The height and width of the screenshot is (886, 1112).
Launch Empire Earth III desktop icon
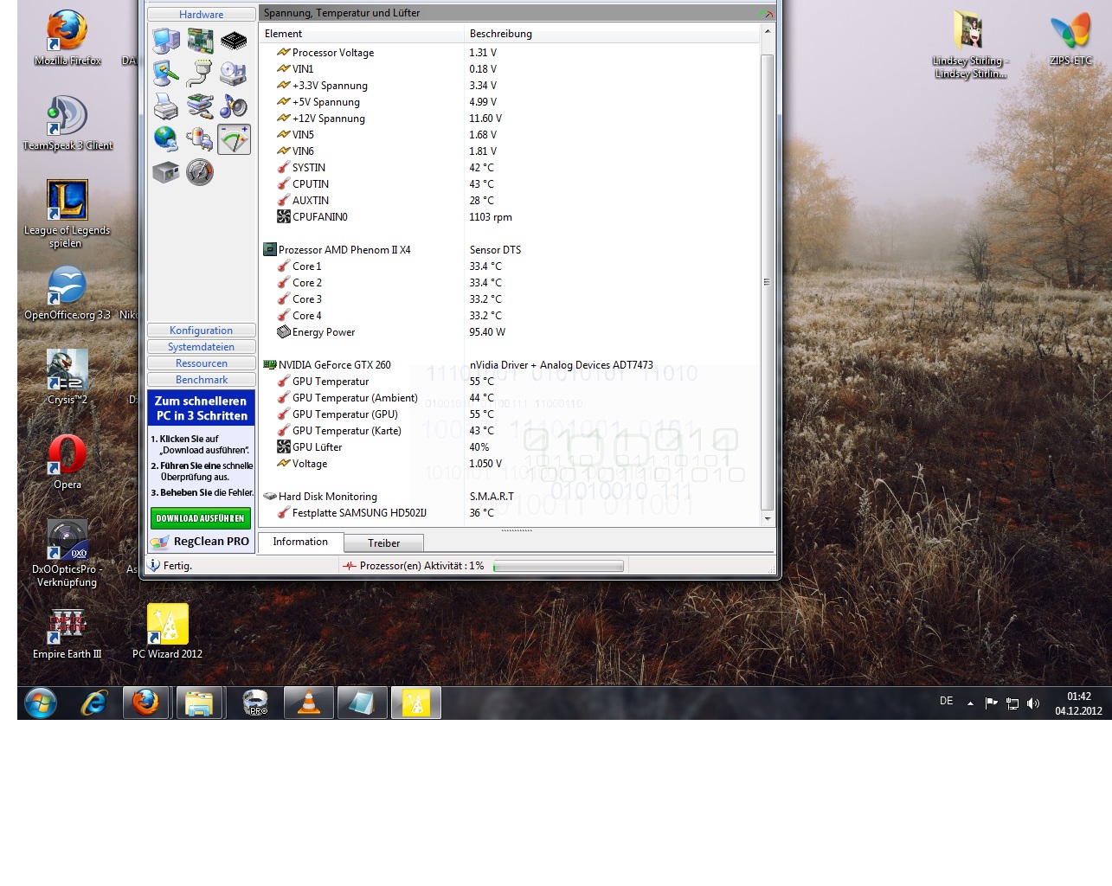point(67,632)
